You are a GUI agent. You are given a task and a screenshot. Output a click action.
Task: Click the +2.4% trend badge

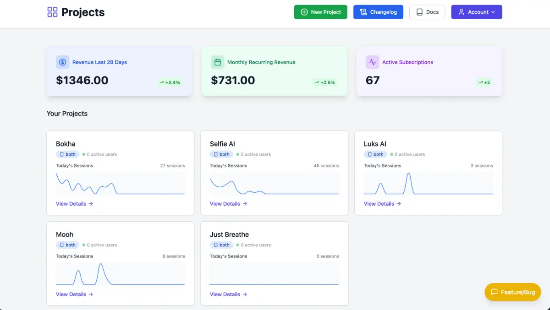coord(170,82)
